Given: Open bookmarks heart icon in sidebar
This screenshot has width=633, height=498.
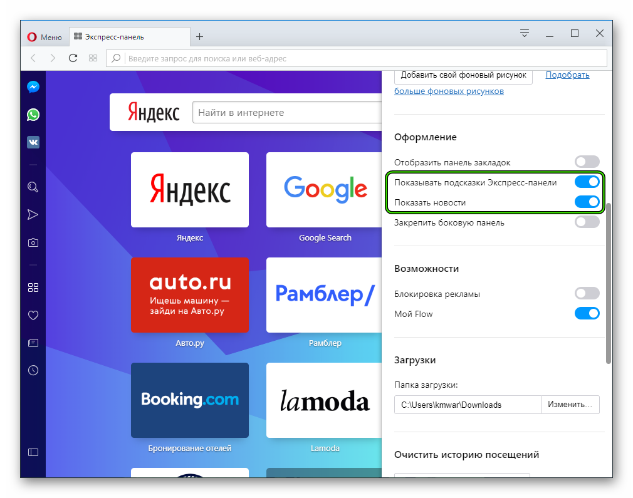Looking at the screenshot, I should tap(33, 315).
